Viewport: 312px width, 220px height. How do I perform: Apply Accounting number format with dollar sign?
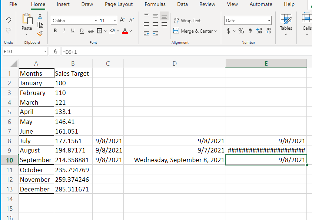tap(228, 31)
